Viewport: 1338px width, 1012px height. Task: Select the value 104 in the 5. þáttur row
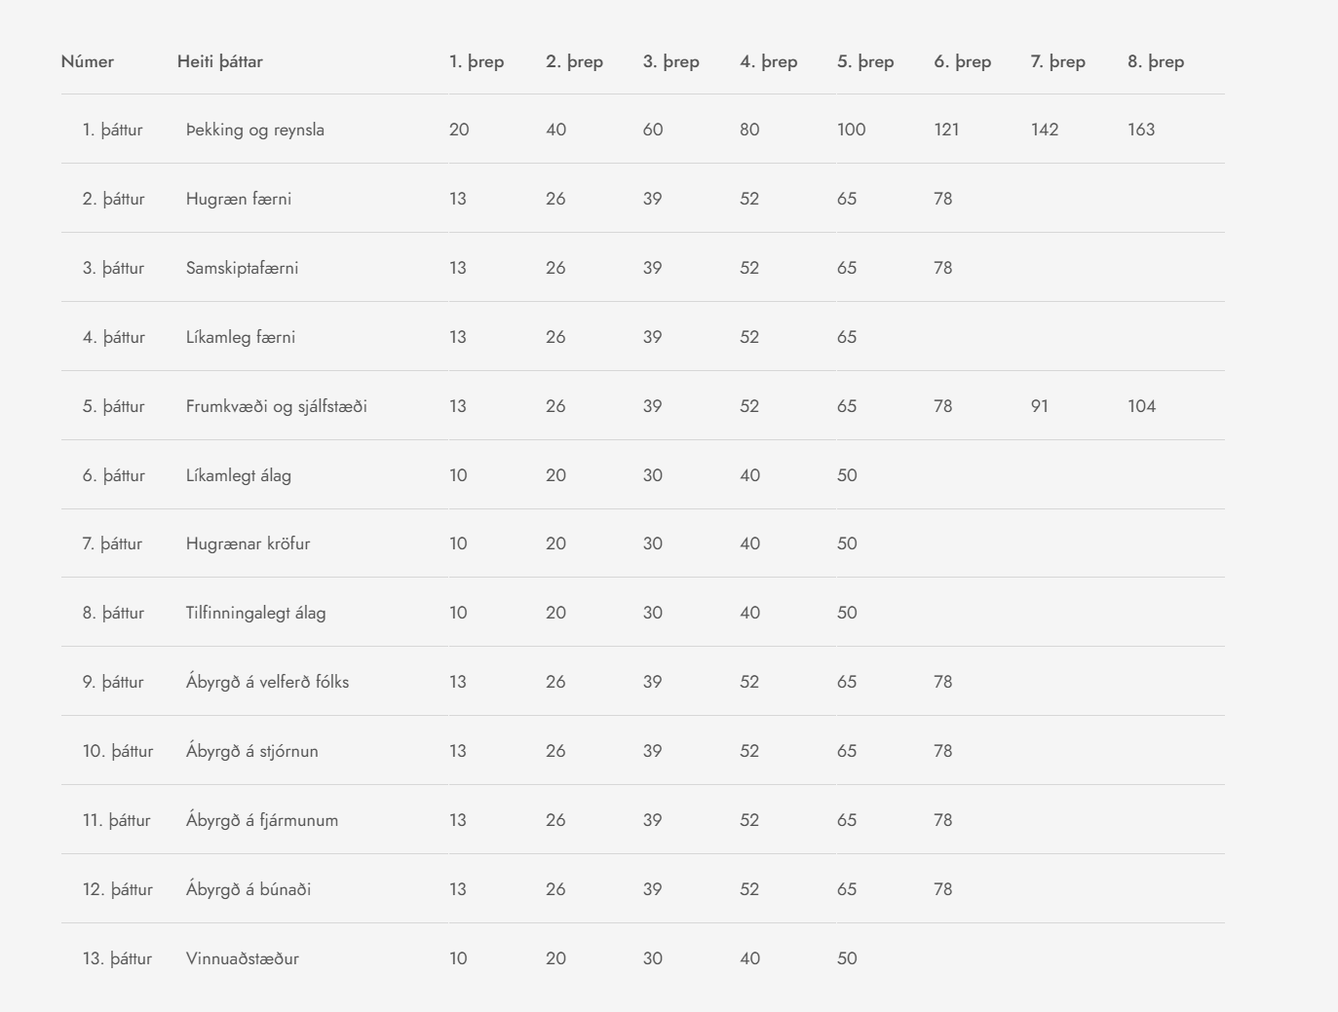[1141, 406]
